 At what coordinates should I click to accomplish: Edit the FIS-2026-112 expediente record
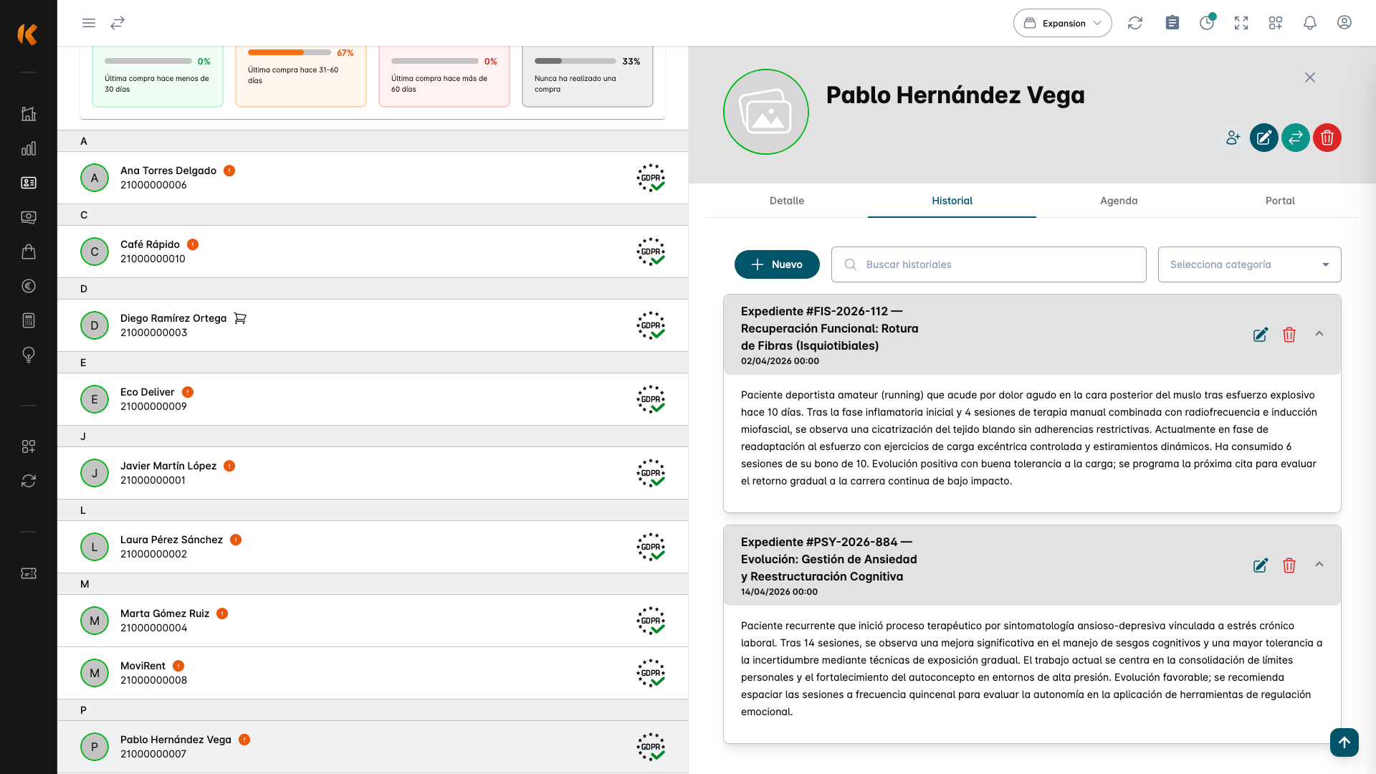pyautogui.click(x=1260, y=335)
